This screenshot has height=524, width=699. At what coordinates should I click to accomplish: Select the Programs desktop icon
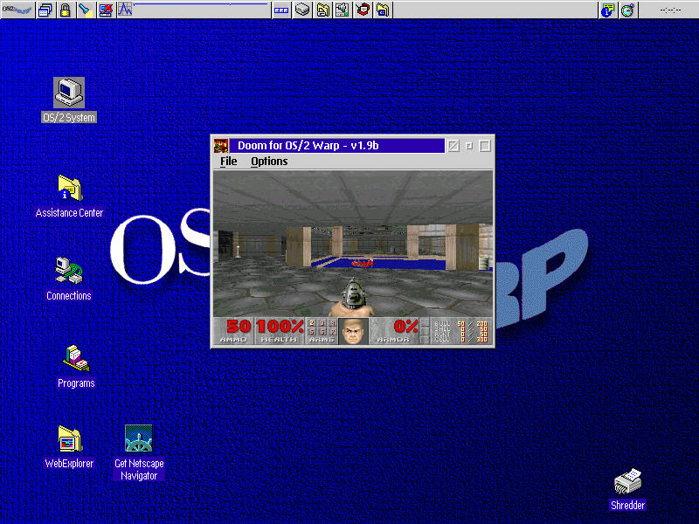click(76, 358)
